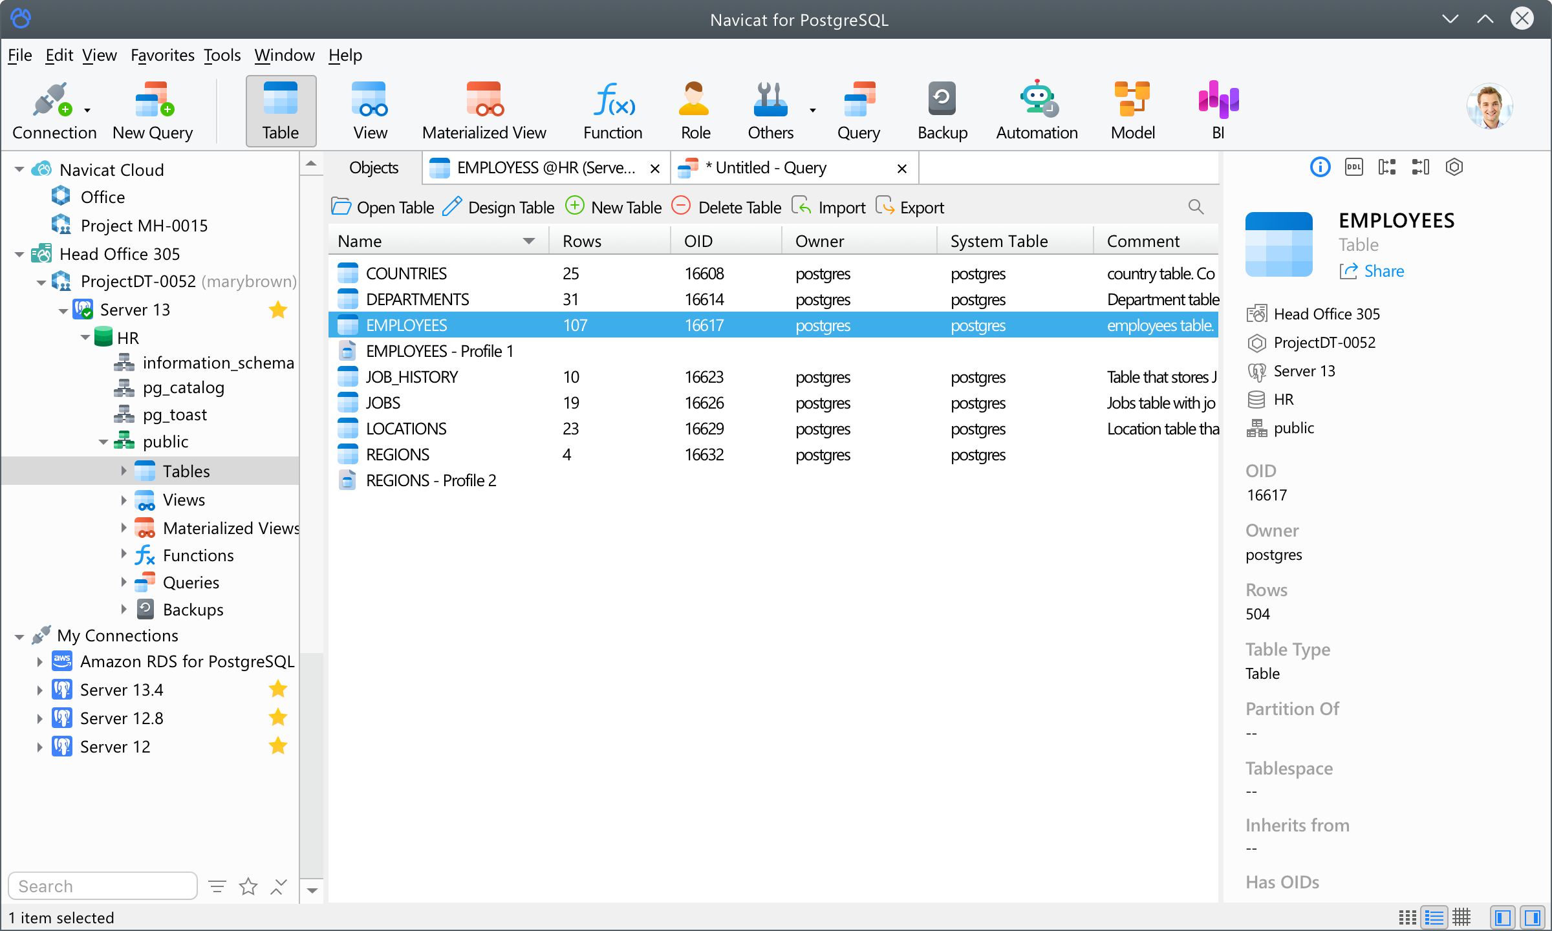Viewport: 1552px width, 931px height.
Task: Select the Table toolbar button
Action: point(281,111)
